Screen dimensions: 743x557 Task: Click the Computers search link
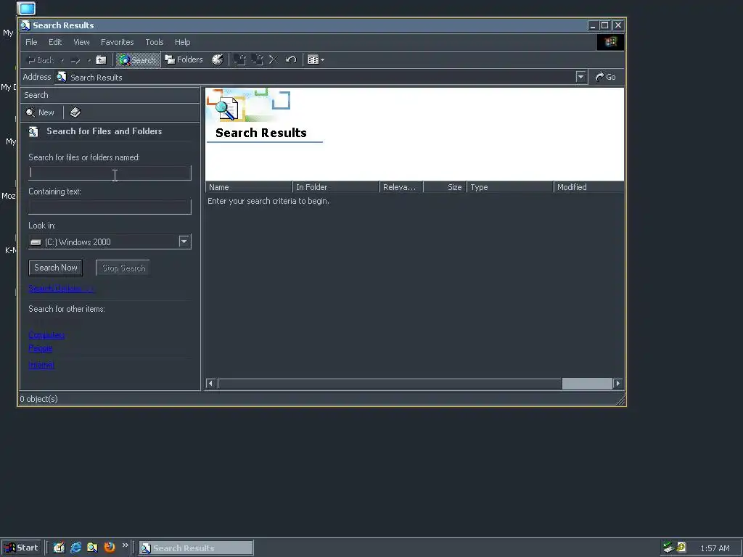[x=46, y=335]
